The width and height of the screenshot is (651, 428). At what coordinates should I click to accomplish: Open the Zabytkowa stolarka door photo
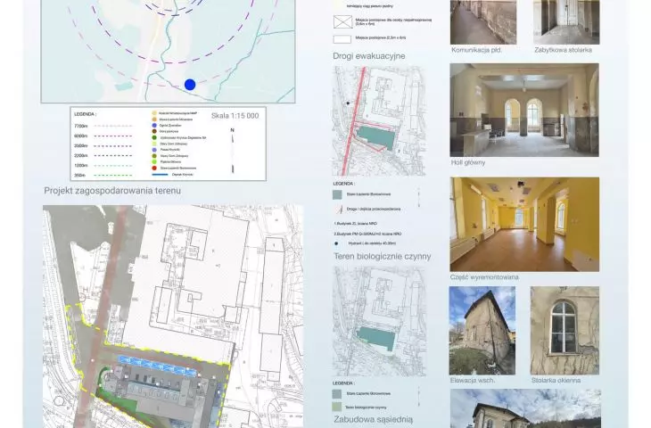566,22
